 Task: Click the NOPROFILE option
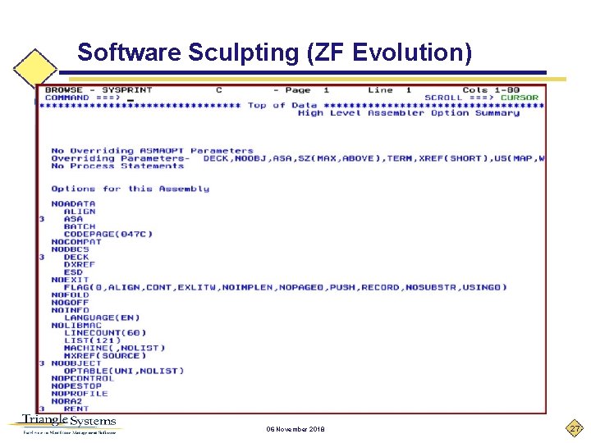[80, 394]
